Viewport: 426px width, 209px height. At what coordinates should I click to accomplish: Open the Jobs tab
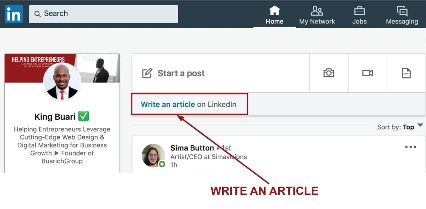pos(359,15)
